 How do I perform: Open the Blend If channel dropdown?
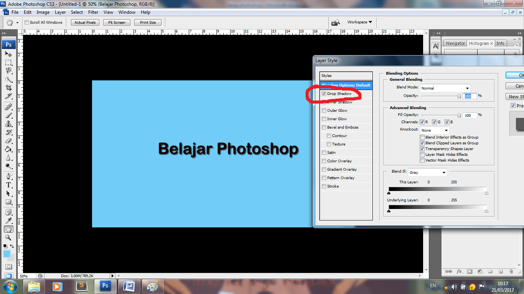(x=427, y=173)
